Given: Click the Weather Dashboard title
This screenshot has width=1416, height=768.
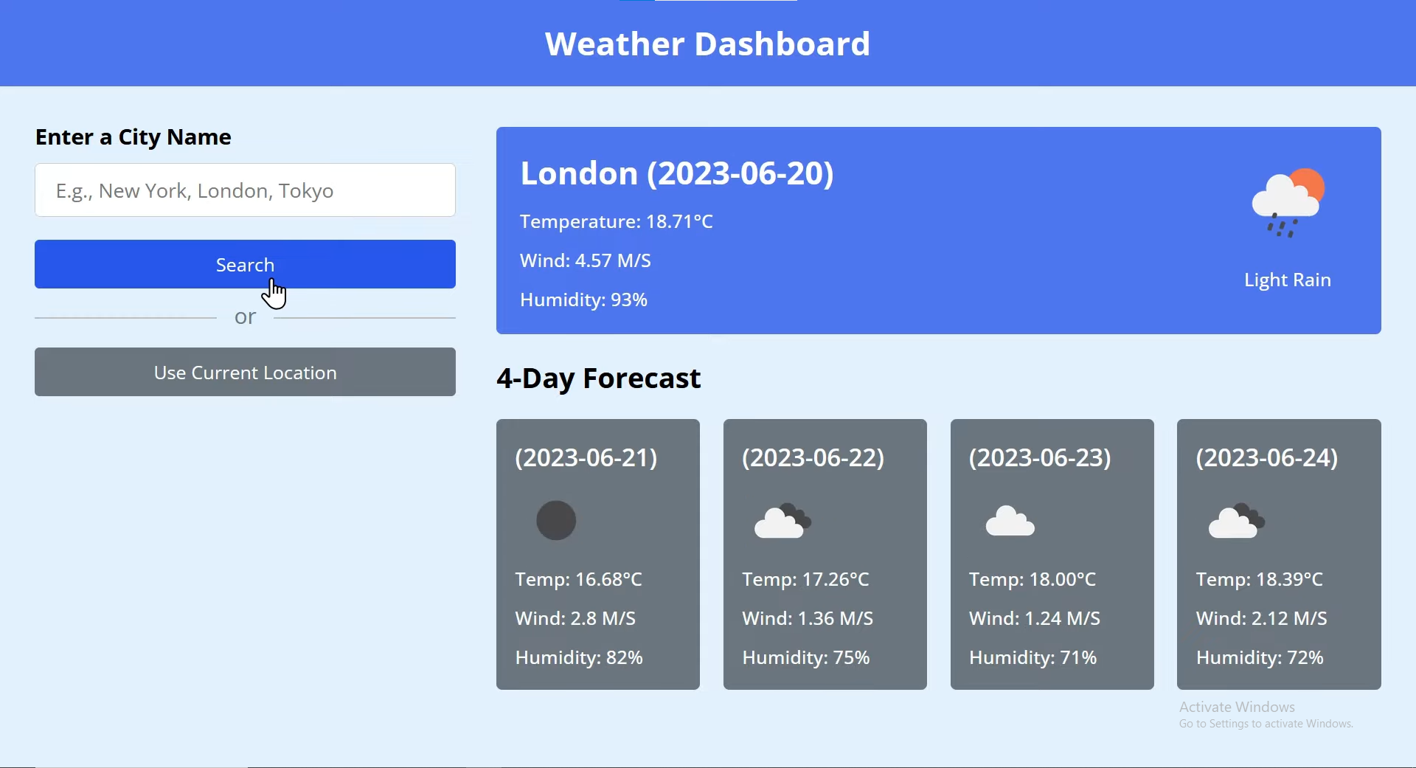Looking at the screenshot, I should pos(708,44).
